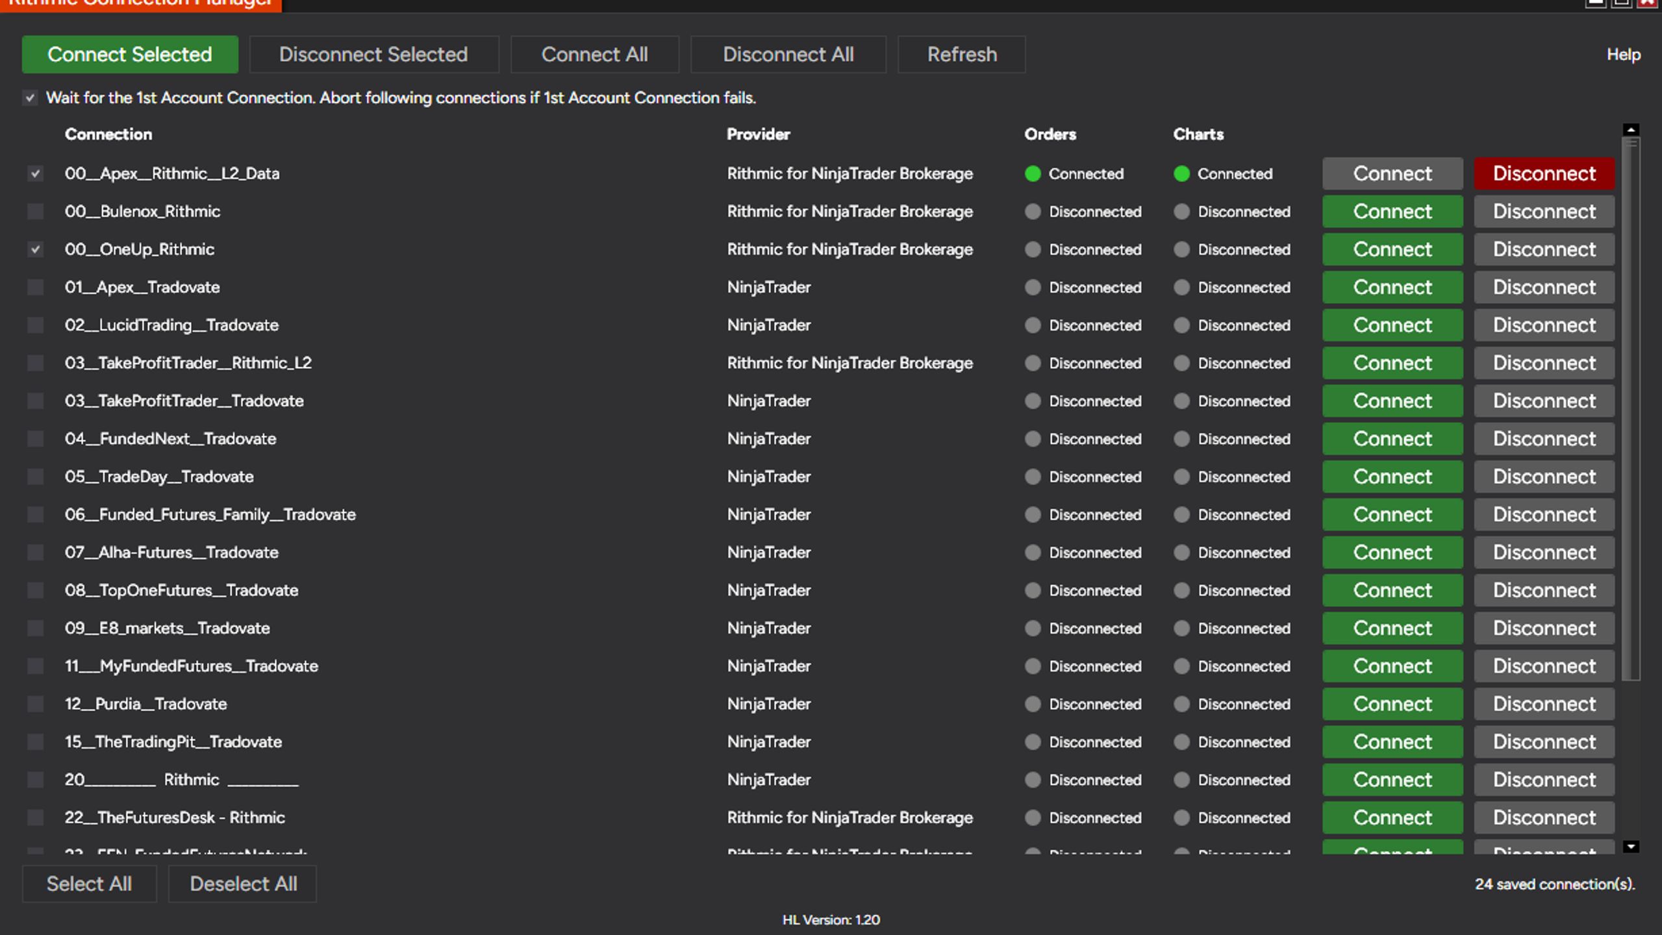Connect the 00__Bulenox_Rithmic row
Screen dimensions: 1662x935
[x=1392, y=212]
